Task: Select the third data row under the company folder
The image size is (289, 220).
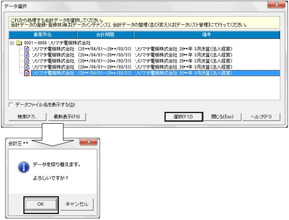Action: click(132, 61)
